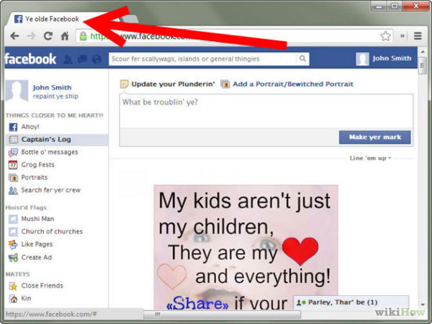Screen dimensions: 432x324
Task: Click the horizontal scrollbar at the bottom
Action: point(216,314)
